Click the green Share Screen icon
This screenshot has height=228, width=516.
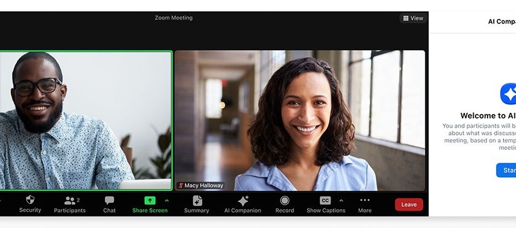[x=149, y=201]
